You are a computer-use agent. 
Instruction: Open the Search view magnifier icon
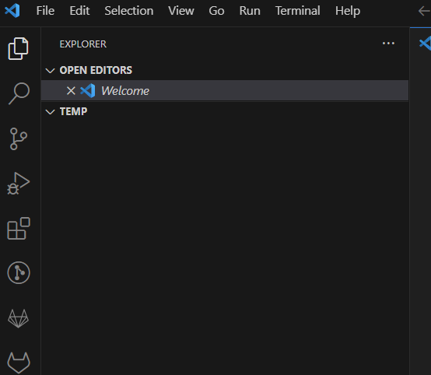click(x=19, y=93)
